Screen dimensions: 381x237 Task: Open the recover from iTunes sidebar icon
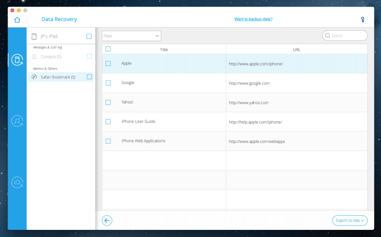point(17,121)
